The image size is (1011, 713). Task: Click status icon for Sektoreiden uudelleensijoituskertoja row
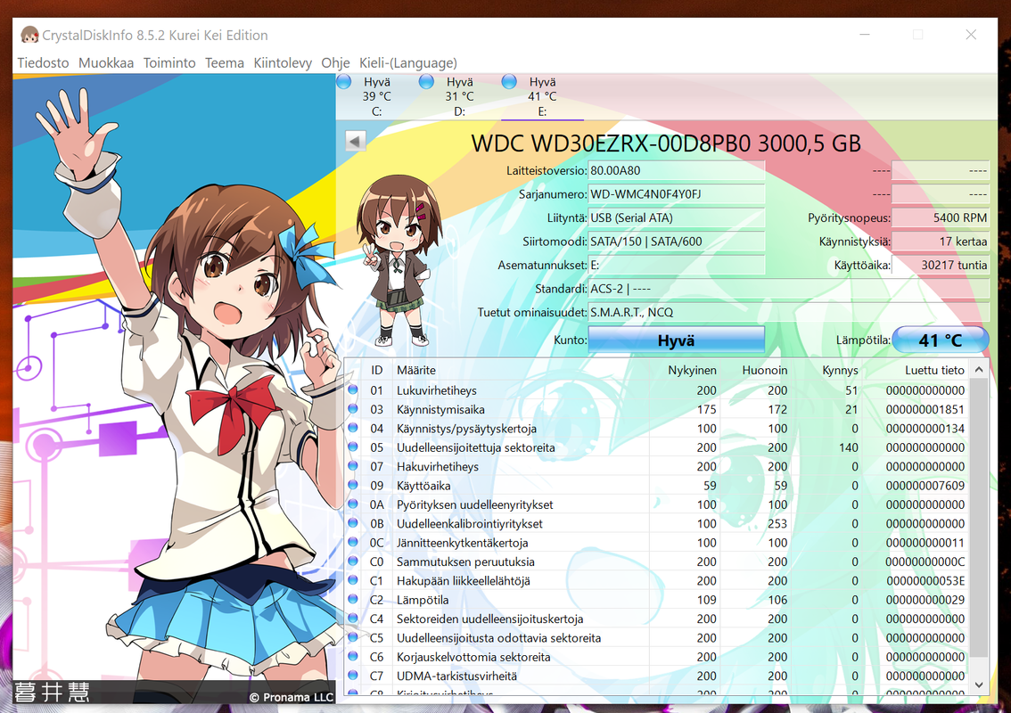click(353, 618)
